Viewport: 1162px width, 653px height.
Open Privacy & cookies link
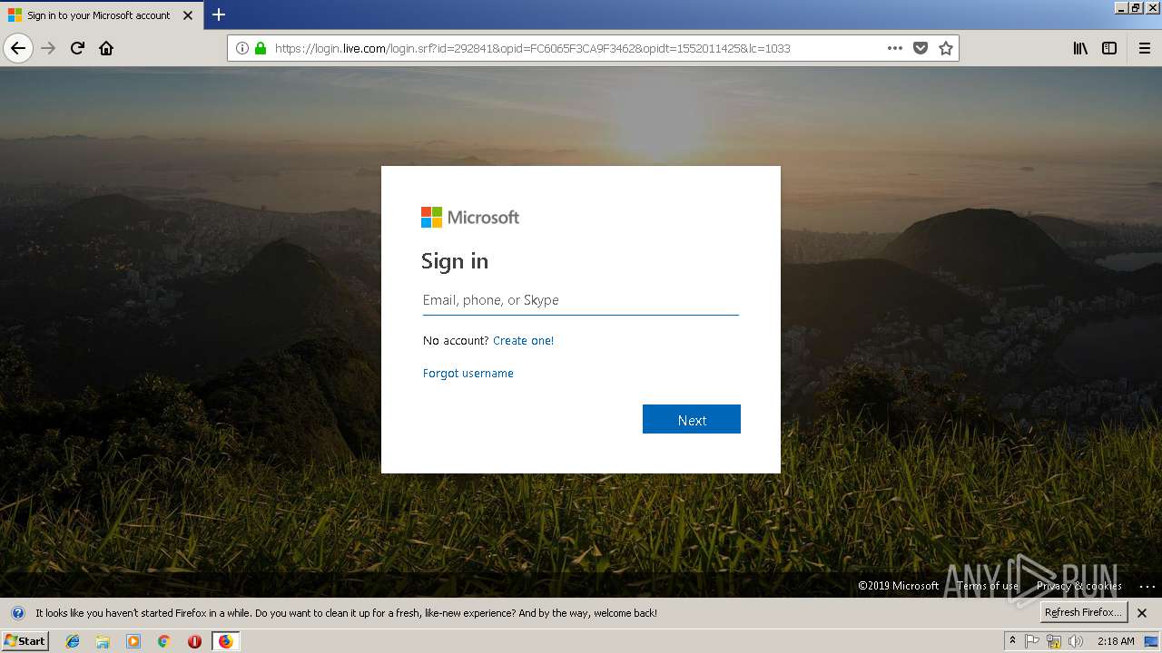tap(1079, 586)
